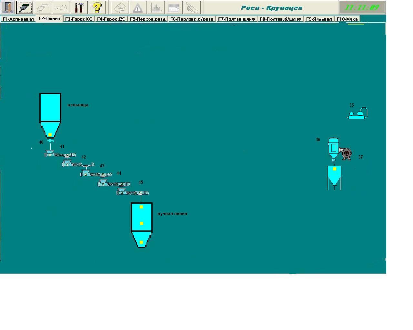Click the top yellow level sensor in мучная линия bin

141,207
